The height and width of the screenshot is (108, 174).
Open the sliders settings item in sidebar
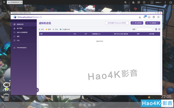tap(24, 36)
